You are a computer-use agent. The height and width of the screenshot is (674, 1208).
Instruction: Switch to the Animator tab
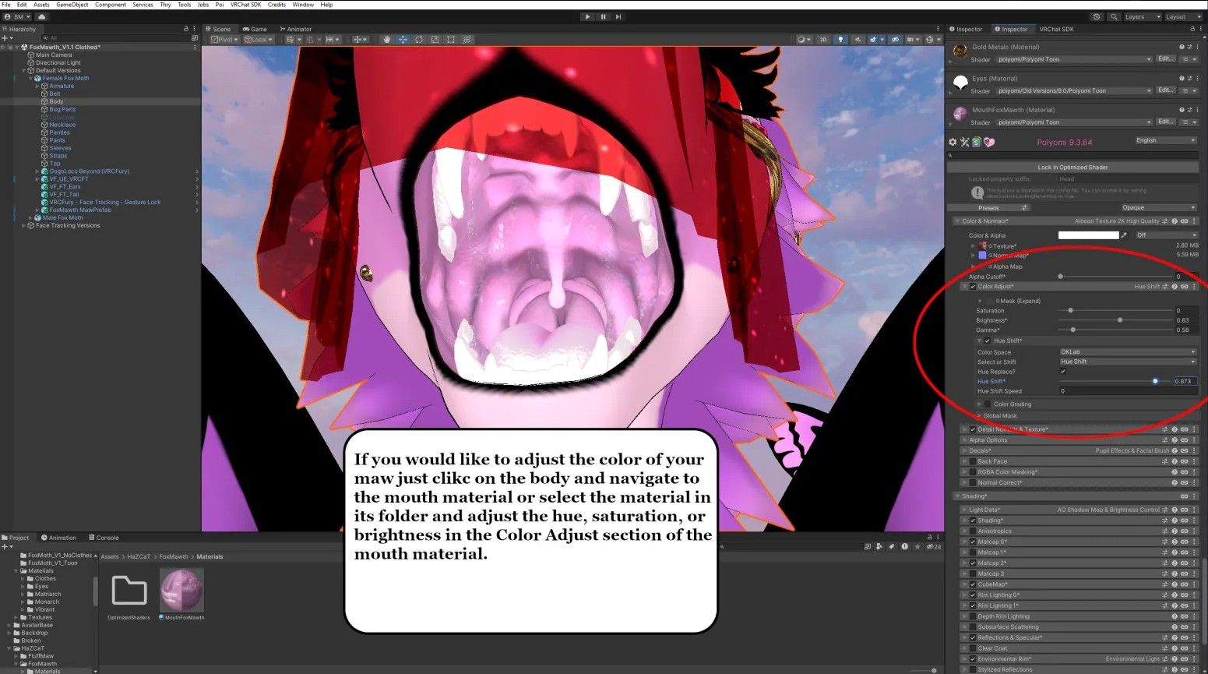click(x=296, y=29)
